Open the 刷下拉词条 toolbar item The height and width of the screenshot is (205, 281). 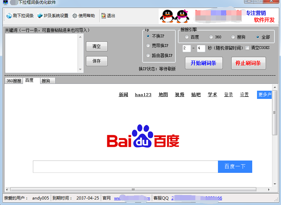[20, 16]
